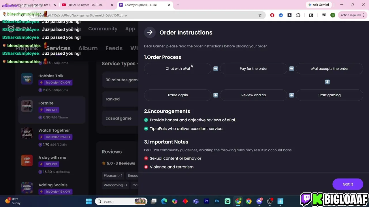Click the Pleasant review tag

(113, 176)
